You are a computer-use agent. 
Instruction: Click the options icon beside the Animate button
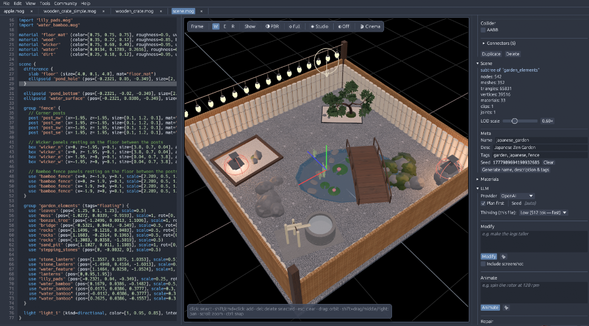(506, 308)
